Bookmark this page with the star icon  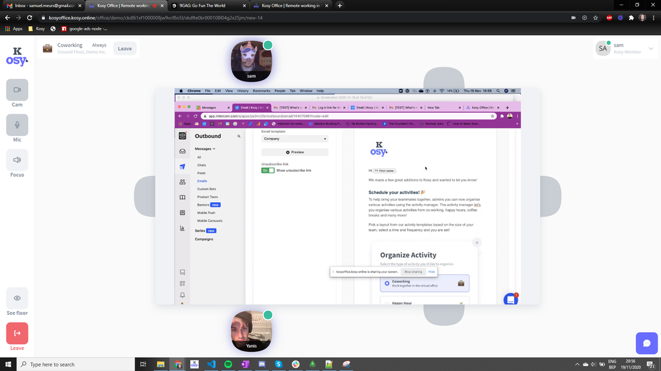pyautogui.click(x=596, y=18)
